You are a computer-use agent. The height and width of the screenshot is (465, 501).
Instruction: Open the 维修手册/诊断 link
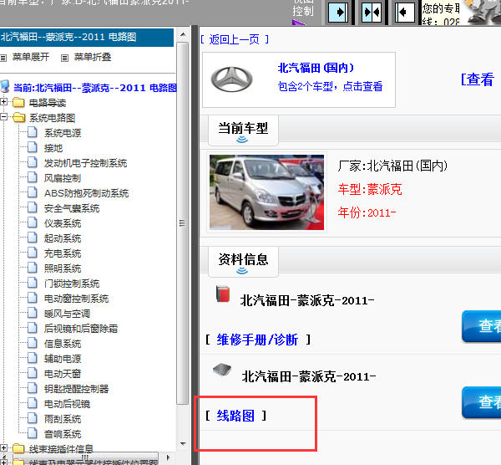coord(257,340)
